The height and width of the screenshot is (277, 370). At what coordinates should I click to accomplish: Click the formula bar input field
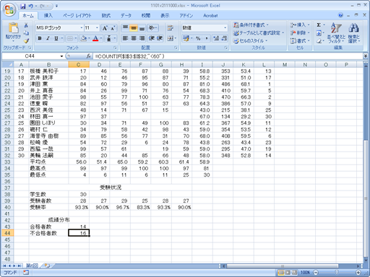tap(228, 56)
